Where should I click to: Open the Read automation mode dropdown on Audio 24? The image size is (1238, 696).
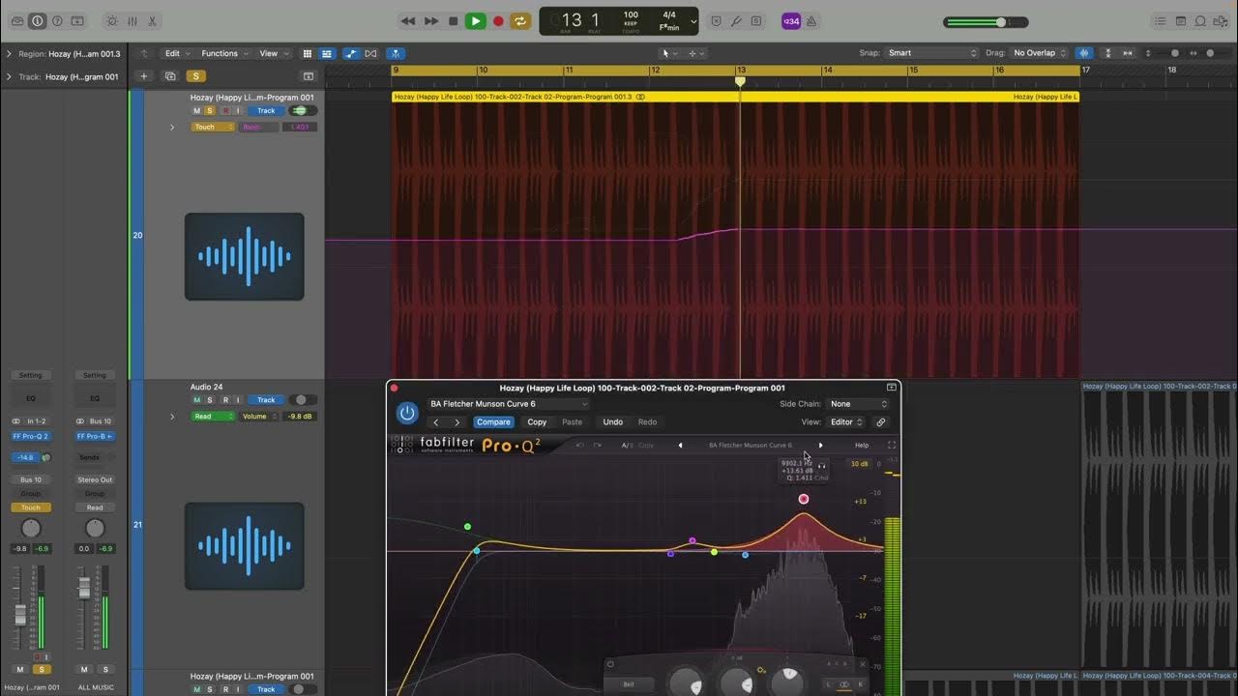tap(213, 417)
